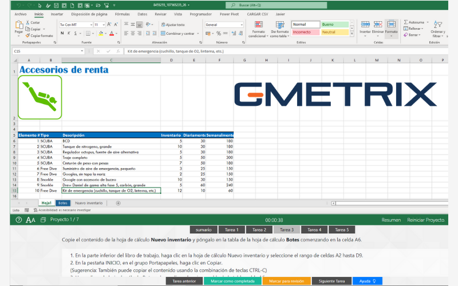This screenshot has height=286, width=458.
Task: Toggle bottom vertical alignment
Action: [x=140, y=25]
